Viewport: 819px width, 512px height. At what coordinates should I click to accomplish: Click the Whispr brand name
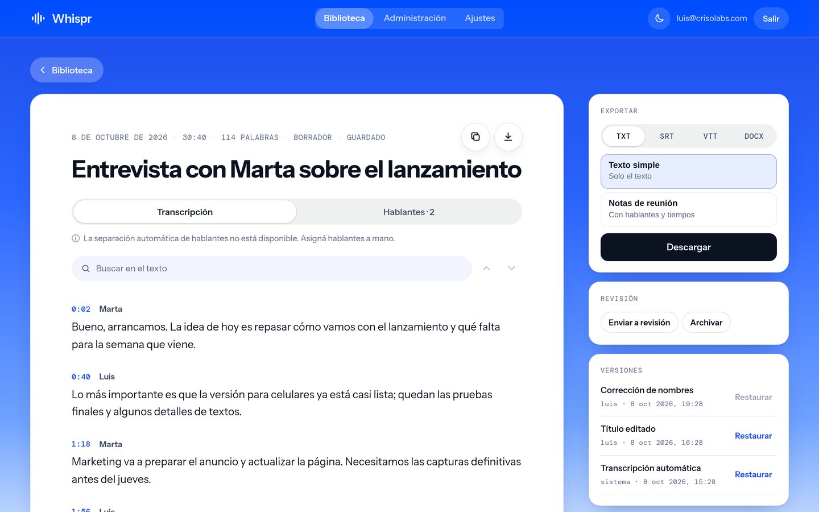(x=72, y=18)
